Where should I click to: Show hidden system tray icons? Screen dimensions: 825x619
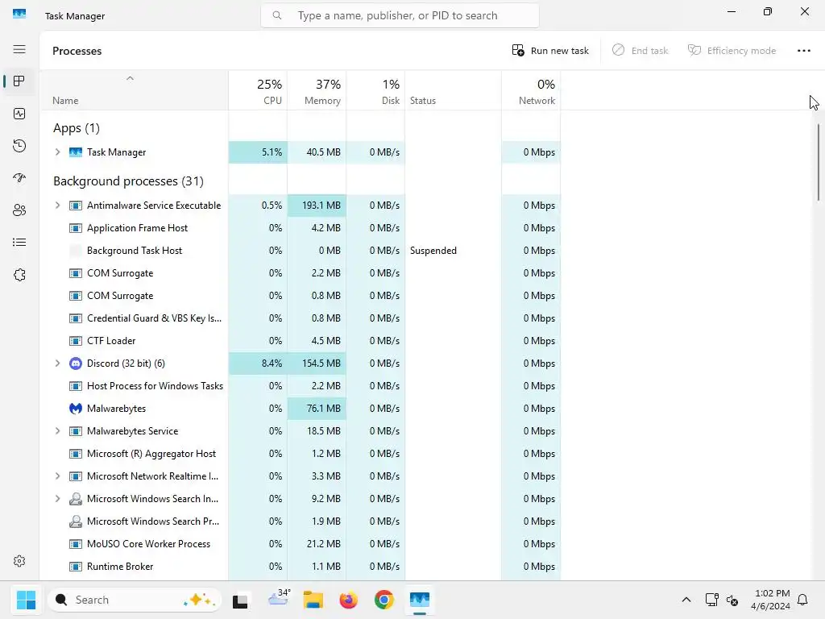pos(686,600)
